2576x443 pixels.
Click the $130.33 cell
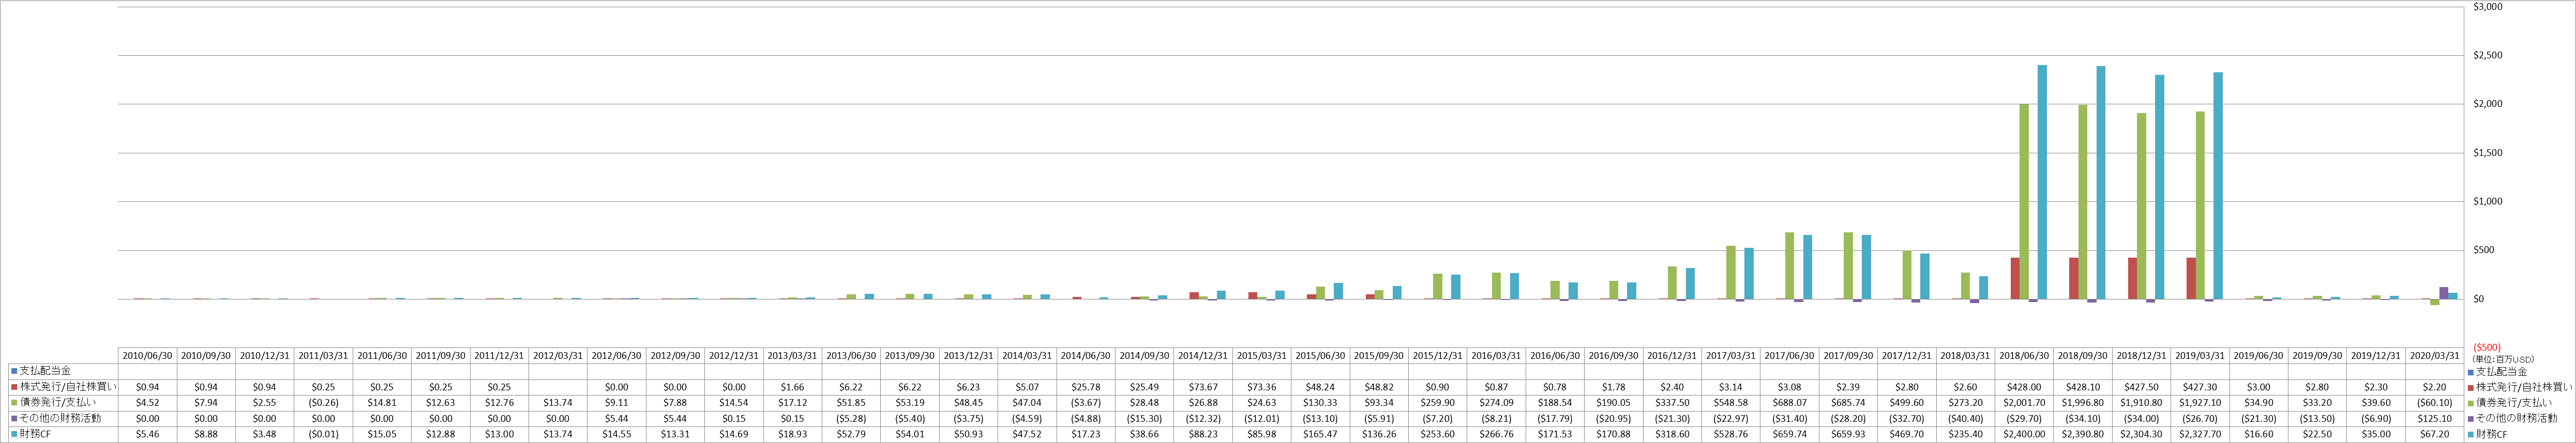pos(1322,402)
